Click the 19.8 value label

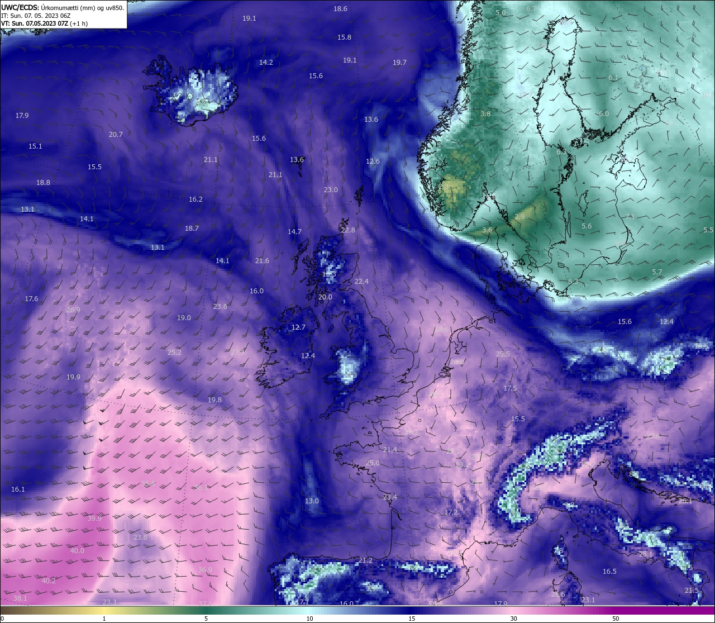(214, 400)
